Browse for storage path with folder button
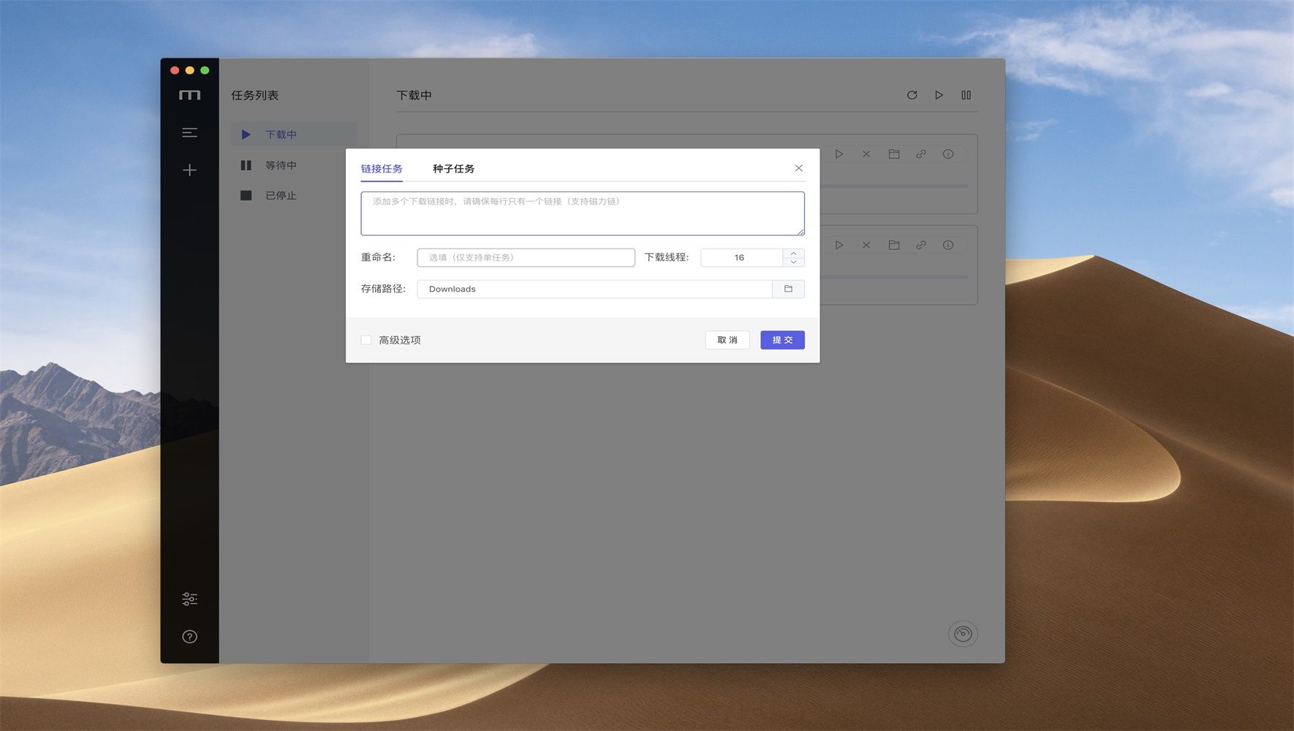The image size is (1294, 731). point(788,289)
